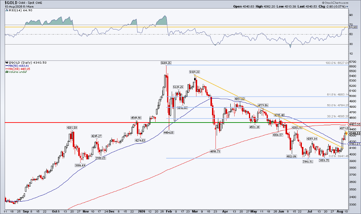Click the 'Oct 6' label on date axis
361x214 pixels.
(x=56, y=211)
